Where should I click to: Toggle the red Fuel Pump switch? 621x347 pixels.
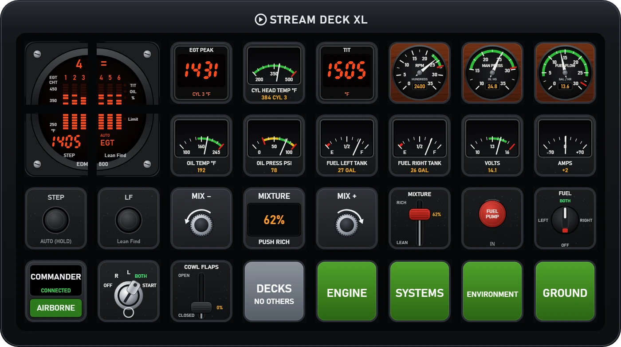(x=492, y=214)
